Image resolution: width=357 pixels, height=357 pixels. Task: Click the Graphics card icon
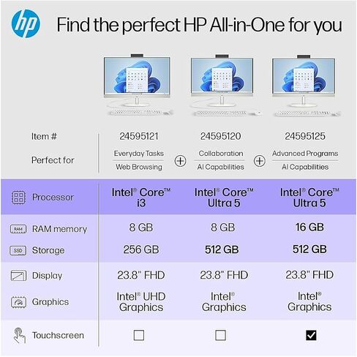pos(18,302)
